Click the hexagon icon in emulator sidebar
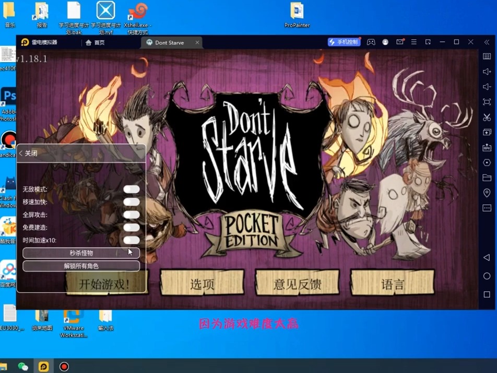 [x=487, y=162]
